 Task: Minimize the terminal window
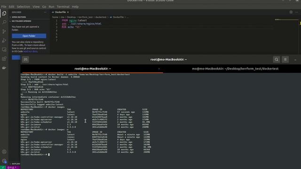[x=295, y=60]
